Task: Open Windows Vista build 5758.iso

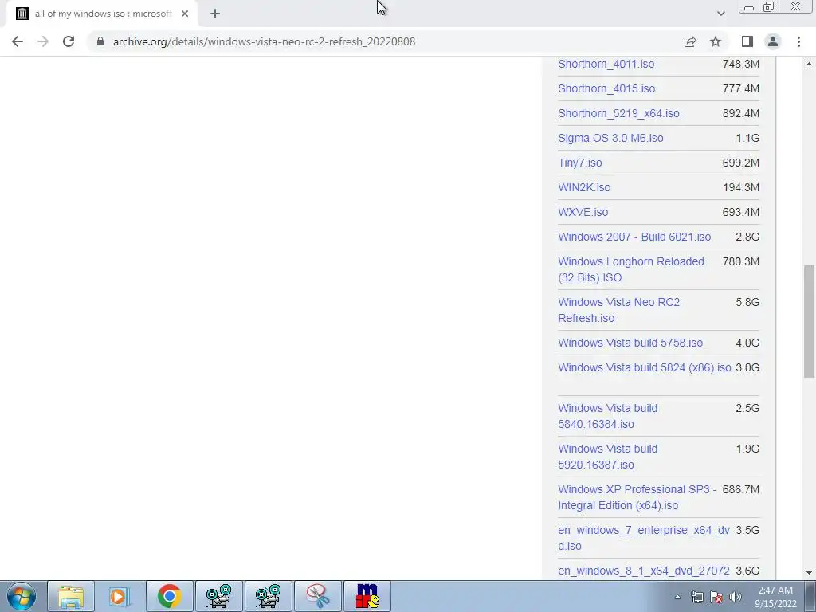Action: pyautogui.click(x=630, y=343)
